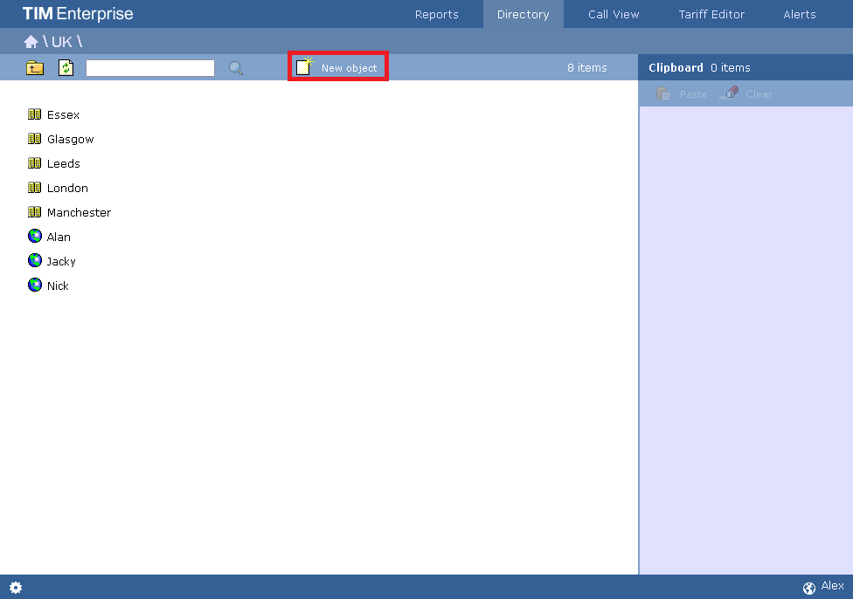Click the globe icon next to Alan

coord(35,236)
